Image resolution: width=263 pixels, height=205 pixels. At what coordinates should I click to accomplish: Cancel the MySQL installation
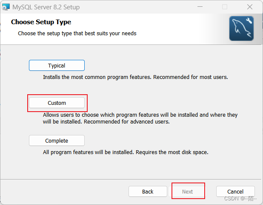click(235, 191)
